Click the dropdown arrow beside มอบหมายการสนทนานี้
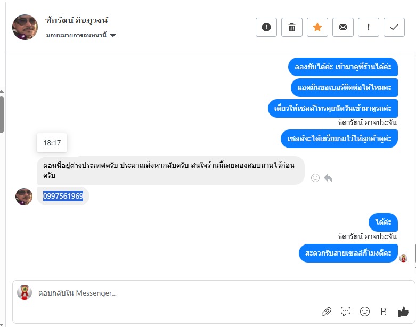This screenshot has width=416, height=327. 113,35
